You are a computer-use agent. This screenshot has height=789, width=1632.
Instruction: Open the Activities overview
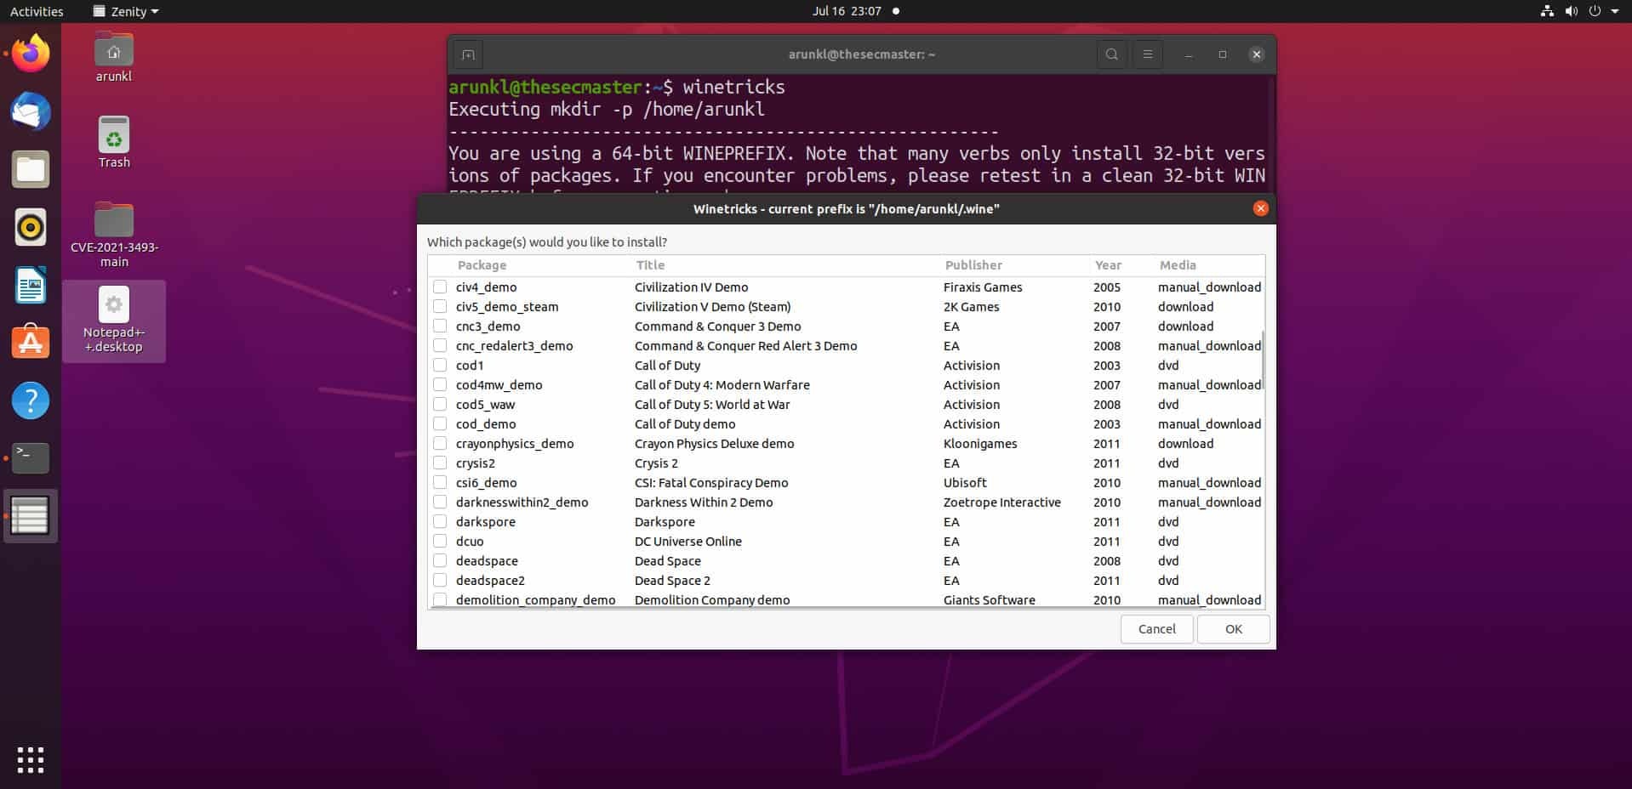pyautogui.click(x=37, y=11)
